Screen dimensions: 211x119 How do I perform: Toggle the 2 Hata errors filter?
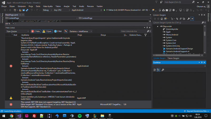click(x=36, y=31)
